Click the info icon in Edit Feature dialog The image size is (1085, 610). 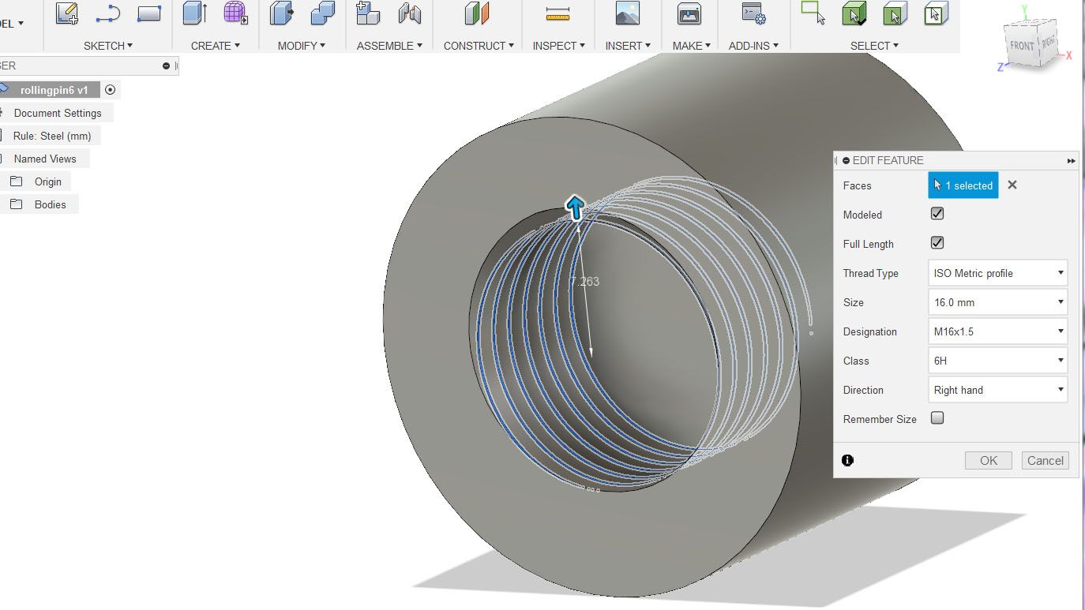847,460
